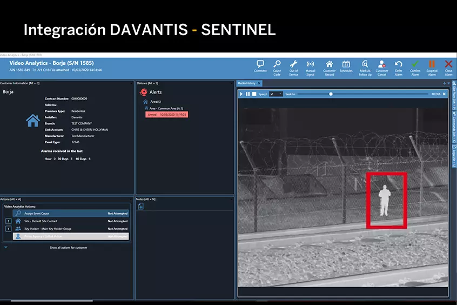The width and height of the screenshot is (457, 305).
Task: Open the Commands side tab
Action: [454, 127]
